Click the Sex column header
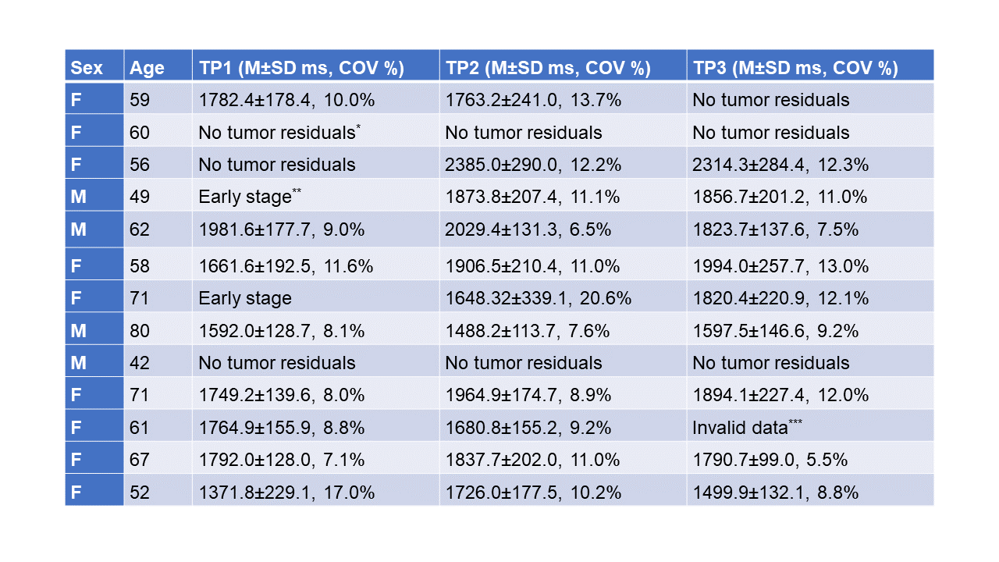999x562 pixels. point(87,68)
